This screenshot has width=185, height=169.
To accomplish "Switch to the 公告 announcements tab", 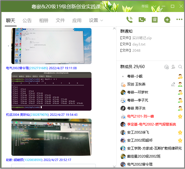I will click(x=27, y=20).
